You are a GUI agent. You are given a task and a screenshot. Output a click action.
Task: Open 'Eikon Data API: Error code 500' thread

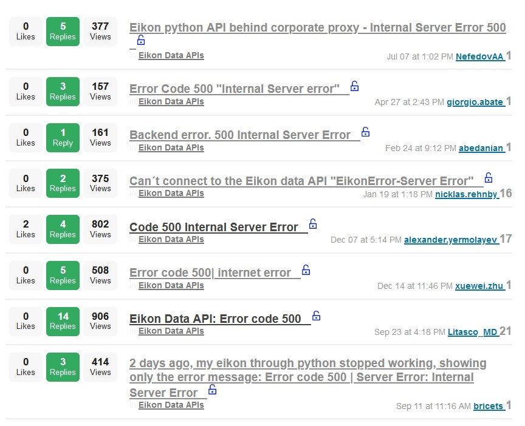(x=215, y=319)
